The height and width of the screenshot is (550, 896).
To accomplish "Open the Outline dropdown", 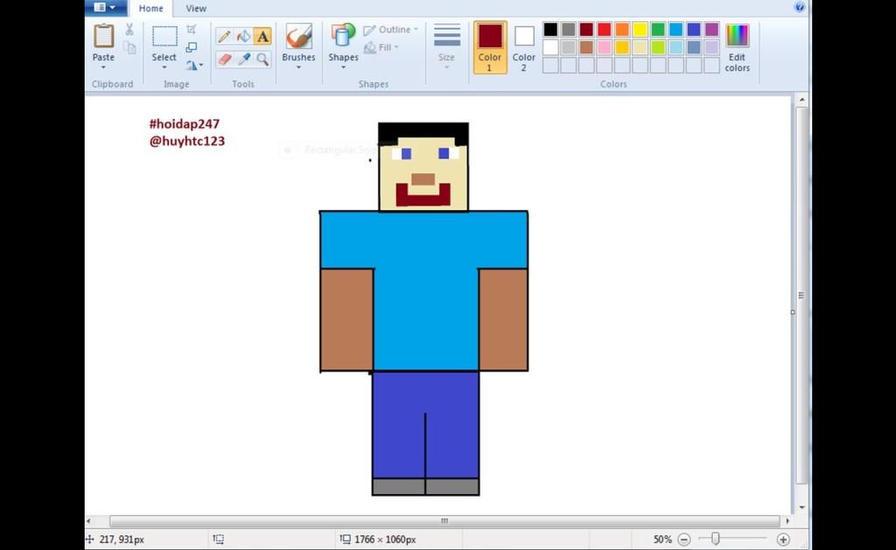I will pyautogui.click(x=391, y=30).
